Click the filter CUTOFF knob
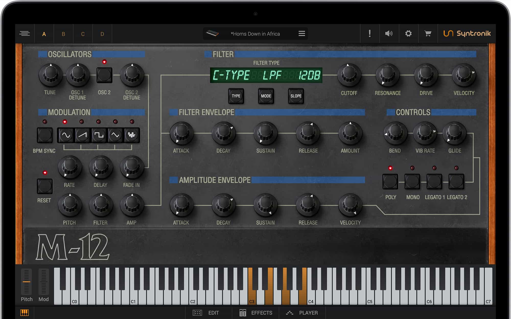The height and width of the screenshot is (319, 511). click(x=349, y=75)
